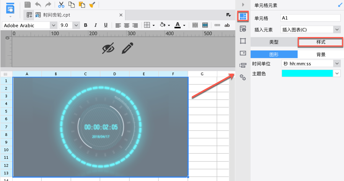Open the cell attributes panel icon

coord(243,29)
